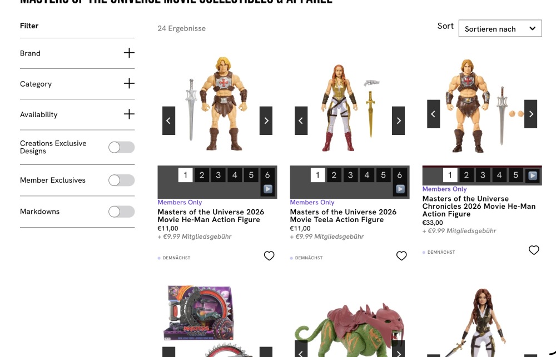The width and height of the screenshot is (556, 357).
Task: Open the Masters of the Universe 2026 Movie Teela product link
Action: click(343, 215)
